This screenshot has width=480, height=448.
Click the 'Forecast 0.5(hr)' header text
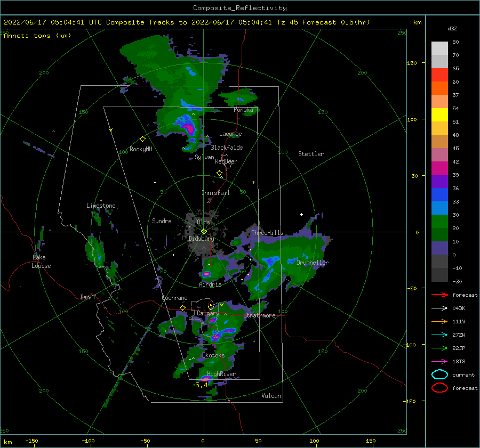336,22
